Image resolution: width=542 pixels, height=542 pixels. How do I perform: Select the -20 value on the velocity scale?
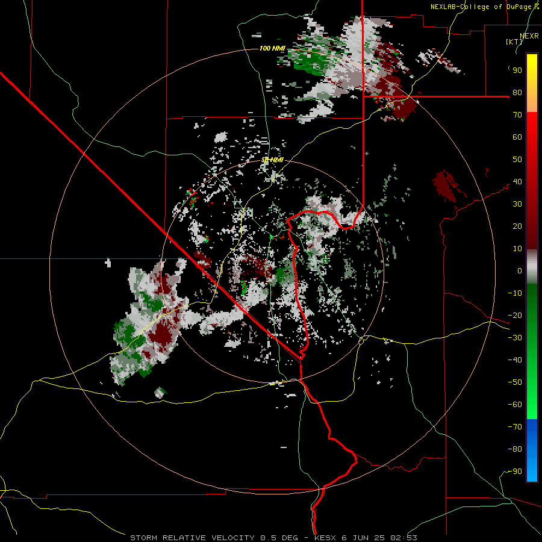click(x=515, y=315)
